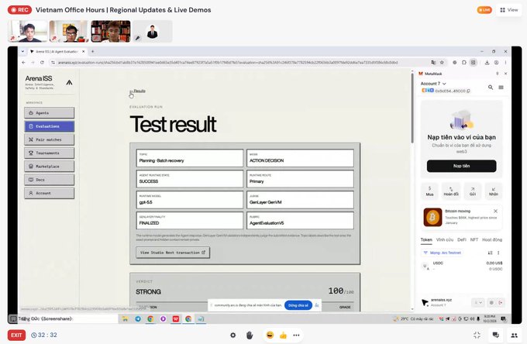Open Account in the sidebar
Image resolution: width=527 pixels, height=344 pixels.
(50, 193)
